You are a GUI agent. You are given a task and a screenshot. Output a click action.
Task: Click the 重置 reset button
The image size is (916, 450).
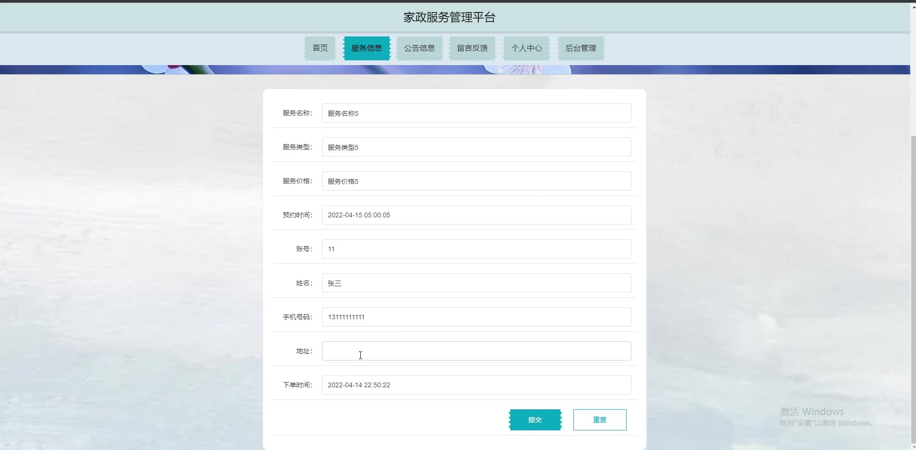click(600, 420)
